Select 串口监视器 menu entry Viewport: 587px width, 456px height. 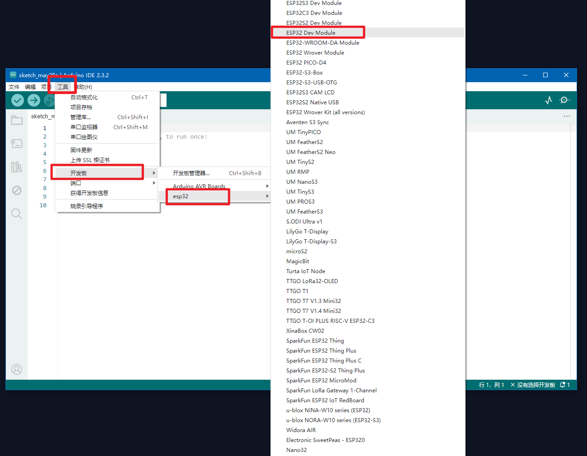pos(107,127)
